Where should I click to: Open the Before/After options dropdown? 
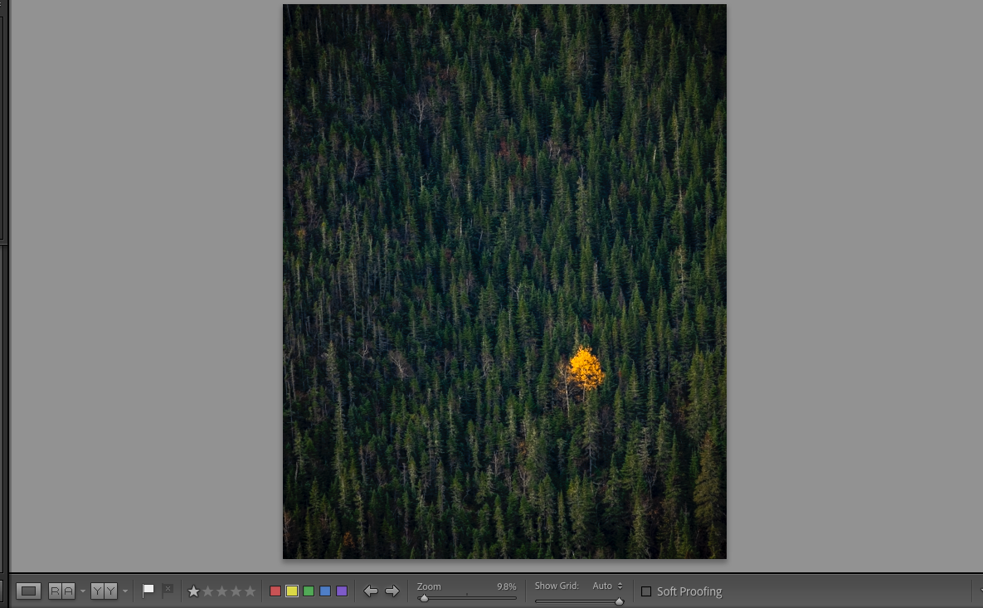pos(124,591)
